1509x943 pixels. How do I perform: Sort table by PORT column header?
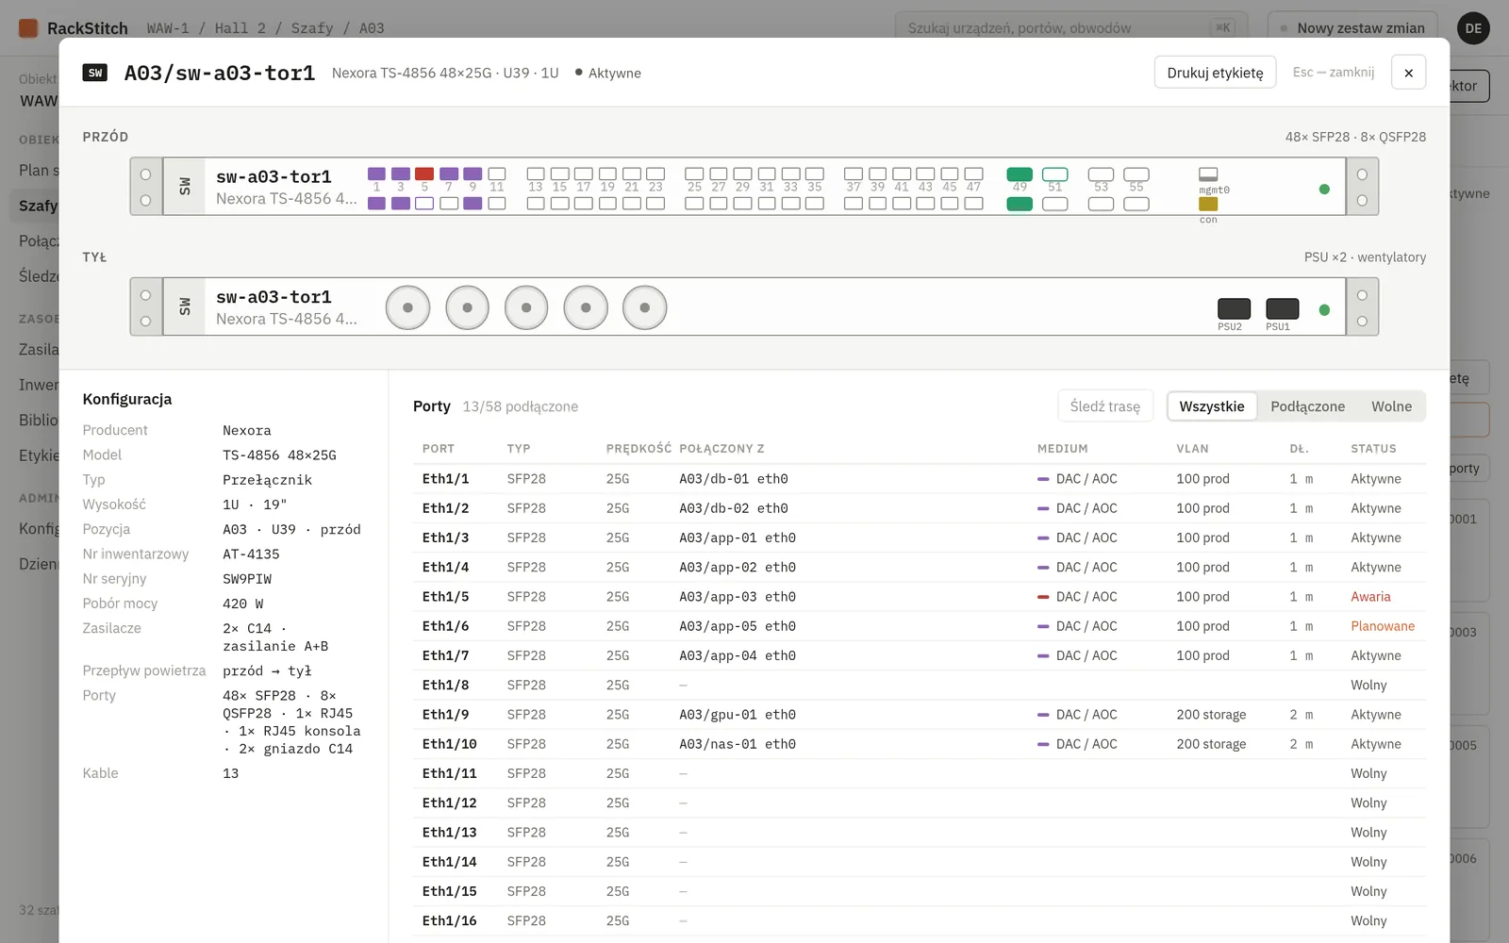coord(439,449)
